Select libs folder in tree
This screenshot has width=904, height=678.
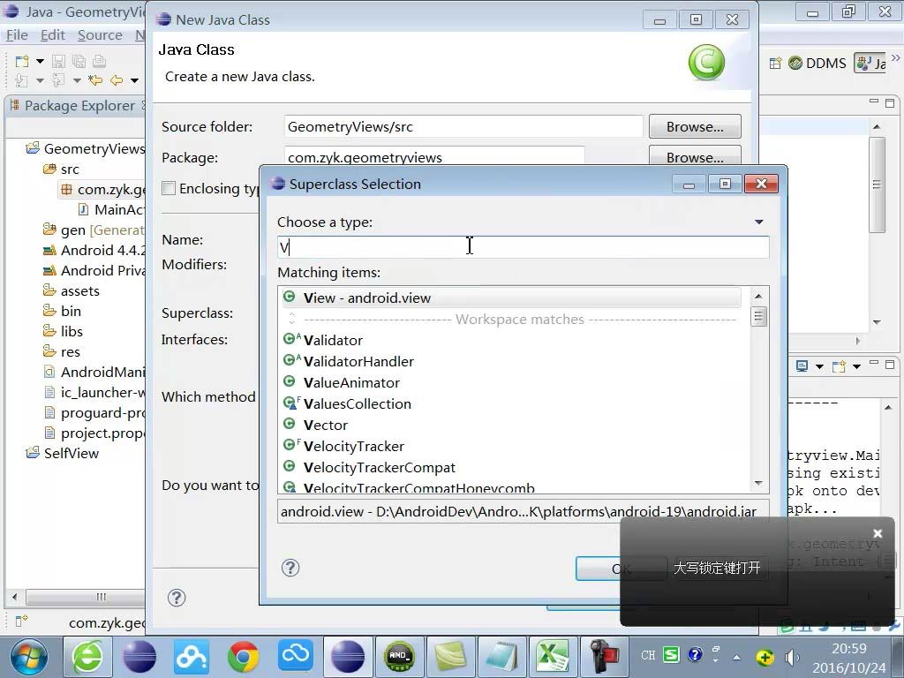point(64,332)
